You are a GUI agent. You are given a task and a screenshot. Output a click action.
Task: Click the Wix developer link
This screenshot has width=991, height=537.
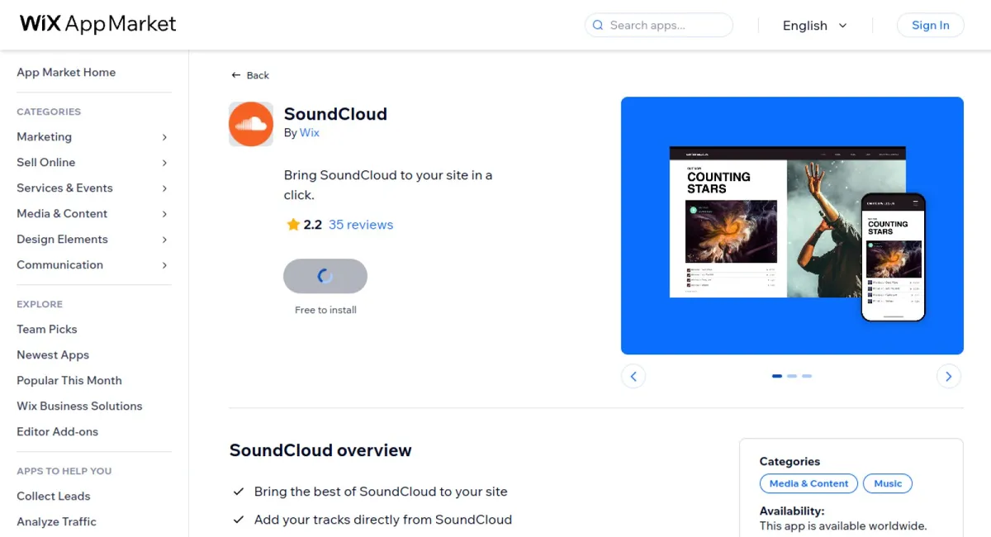tap(310, 133)
